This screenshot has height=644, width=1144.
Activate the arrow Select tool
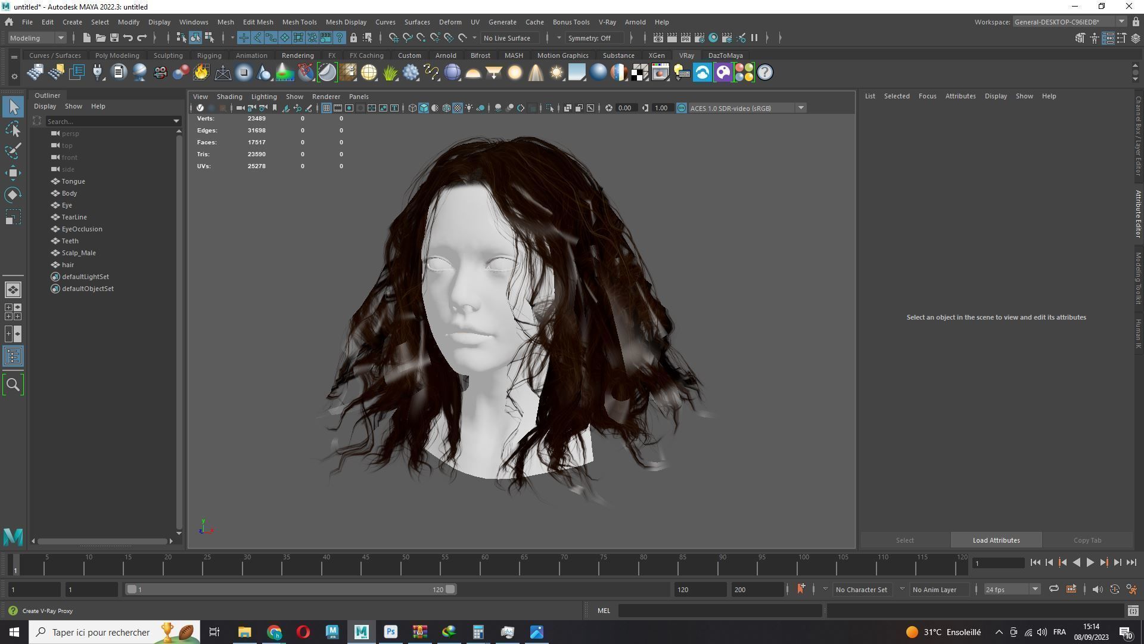pyautogui.click(x=13, y=107)
